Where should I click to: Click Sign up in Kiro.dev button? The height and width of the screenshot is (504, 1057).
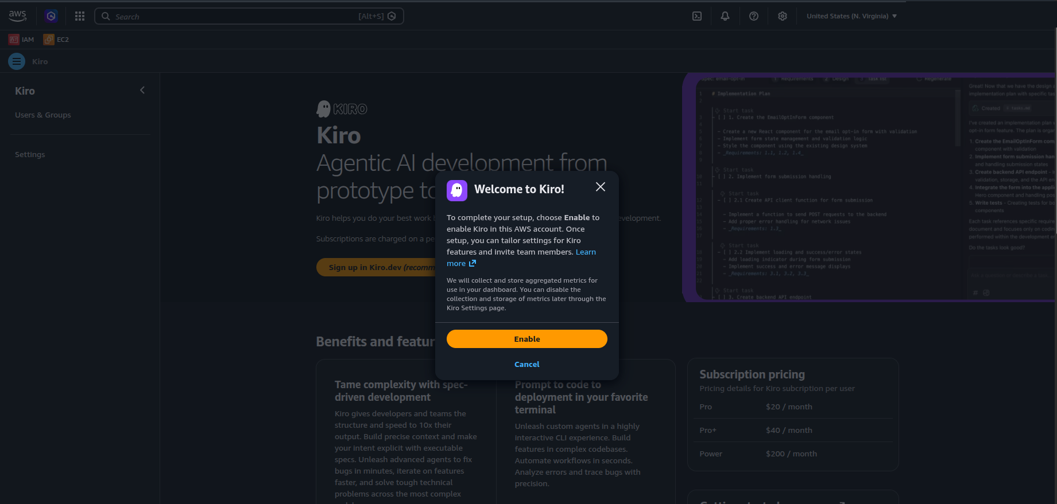click(376, 267)
